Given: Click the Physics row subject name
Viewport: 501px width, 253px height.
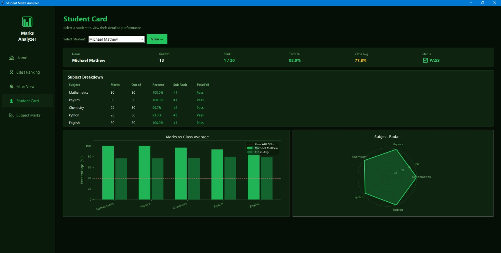Looking at the screenshot, I should tap(74, 100).
